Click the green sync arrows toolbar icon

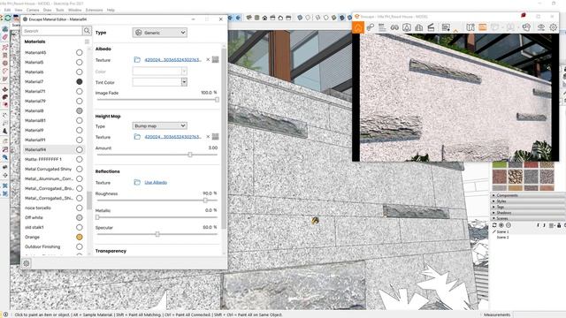pos(8,18)
